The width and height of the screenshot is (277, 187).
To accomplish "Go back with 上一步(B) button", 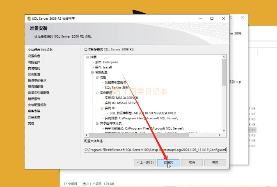I will (145, 162).
